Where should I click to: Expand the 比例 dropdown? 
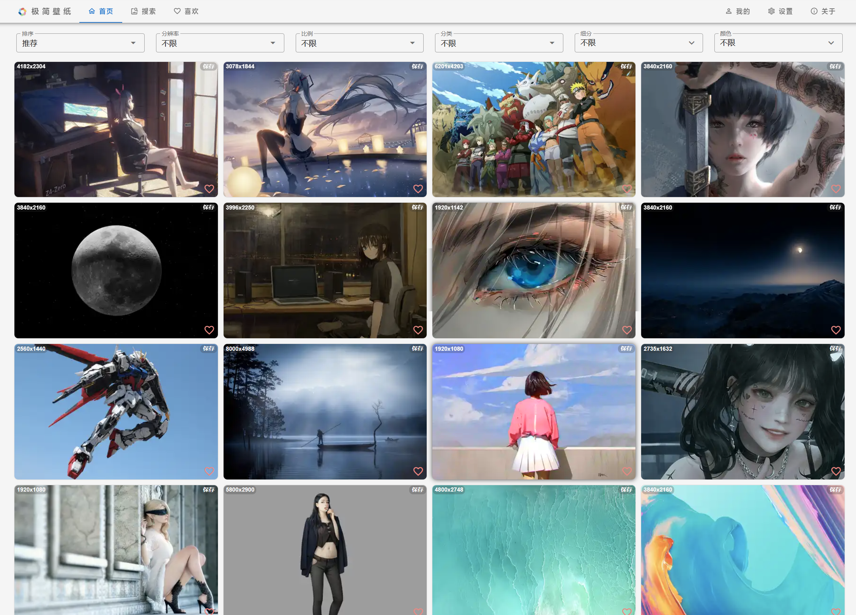pos(359,43)
